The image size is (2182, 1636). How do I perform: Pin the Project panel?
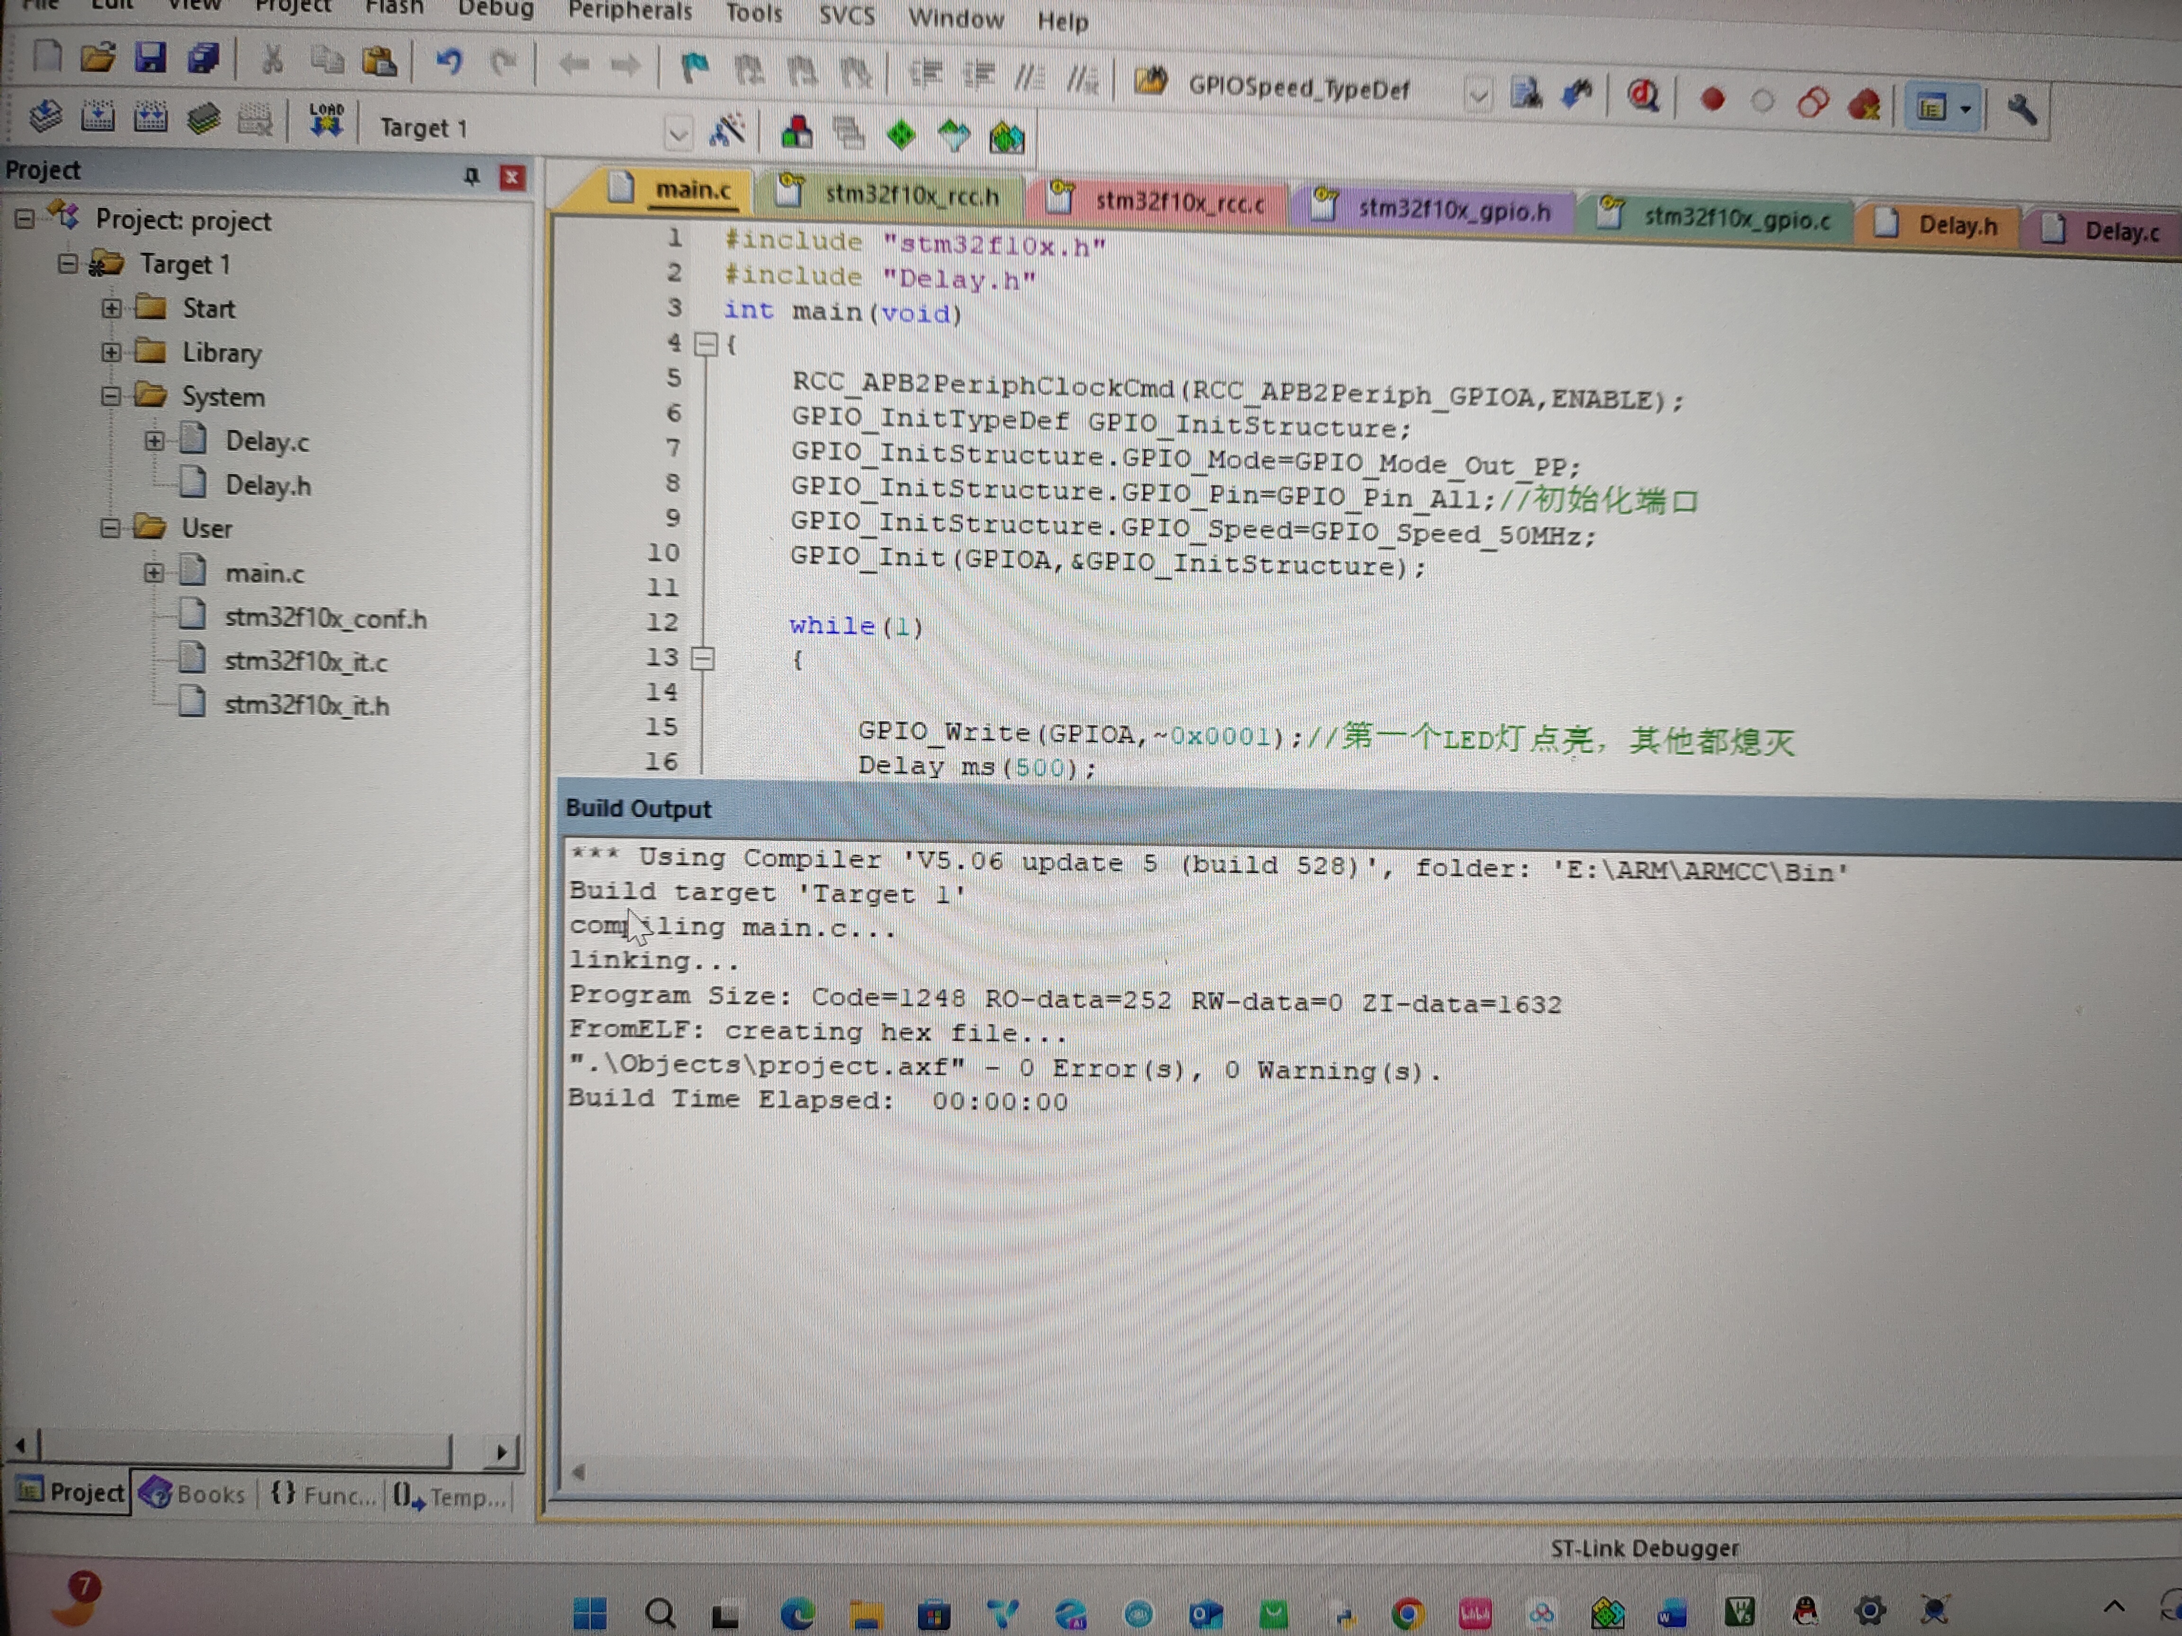pos(472,176)
